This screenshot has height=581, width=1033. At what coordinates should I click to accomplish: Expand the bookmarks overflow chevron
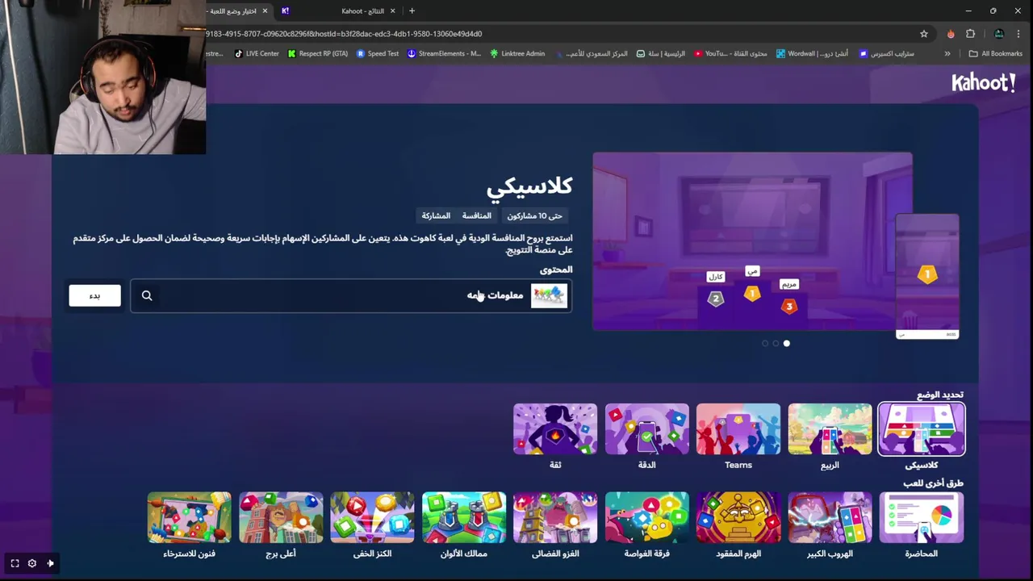(947, 53)
